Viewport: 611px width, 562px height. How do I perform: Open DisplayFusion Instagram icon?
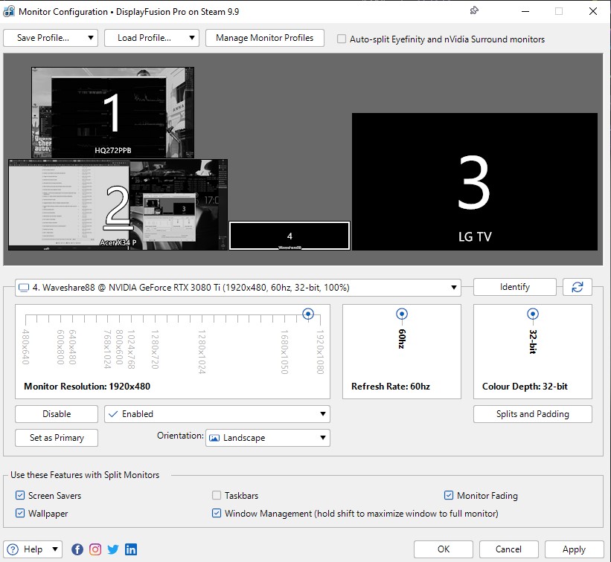click(x=95, y=549)
